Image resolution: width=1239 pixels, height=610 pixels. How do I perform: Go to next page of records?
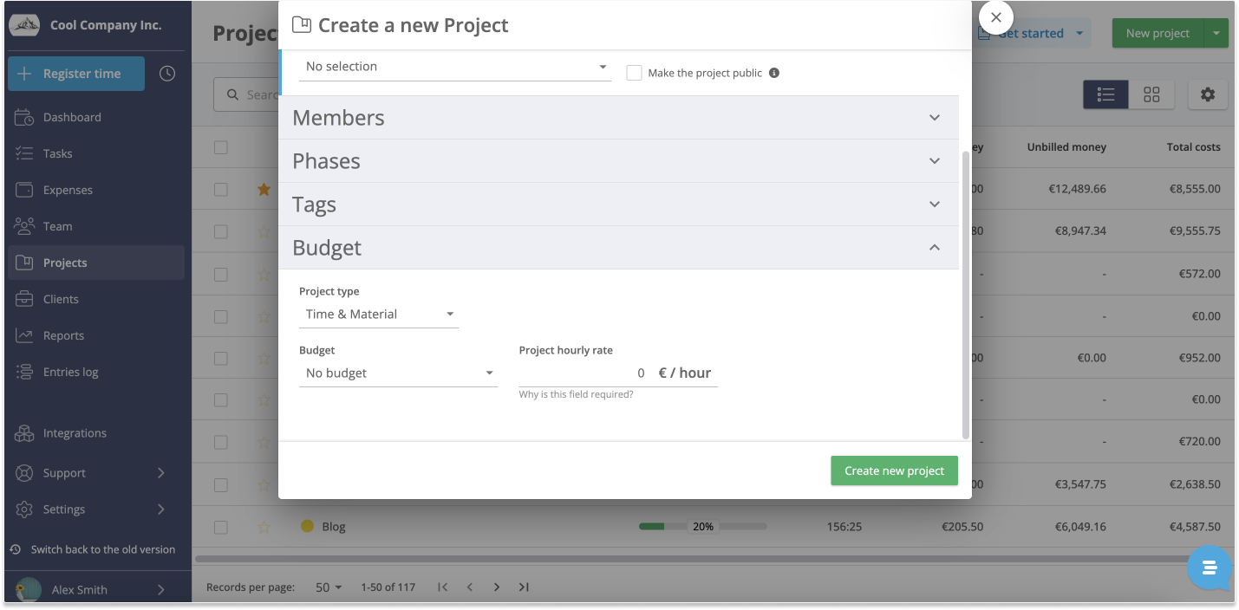(497, 587)
